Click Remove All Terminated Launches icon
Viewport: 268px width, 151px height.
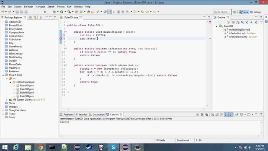(x=206, y=115)
